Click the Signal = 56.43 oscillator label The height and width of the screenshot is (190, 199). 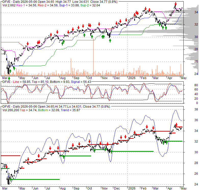pos(81,82)
